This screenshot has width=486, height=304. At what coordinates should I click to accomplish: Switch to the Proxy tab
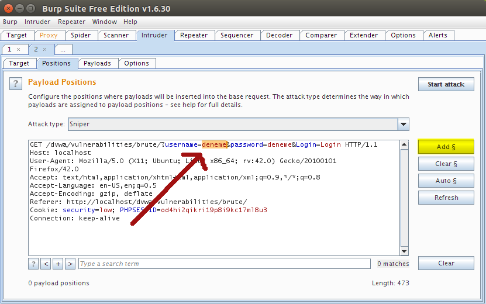(x=49, y=35)
